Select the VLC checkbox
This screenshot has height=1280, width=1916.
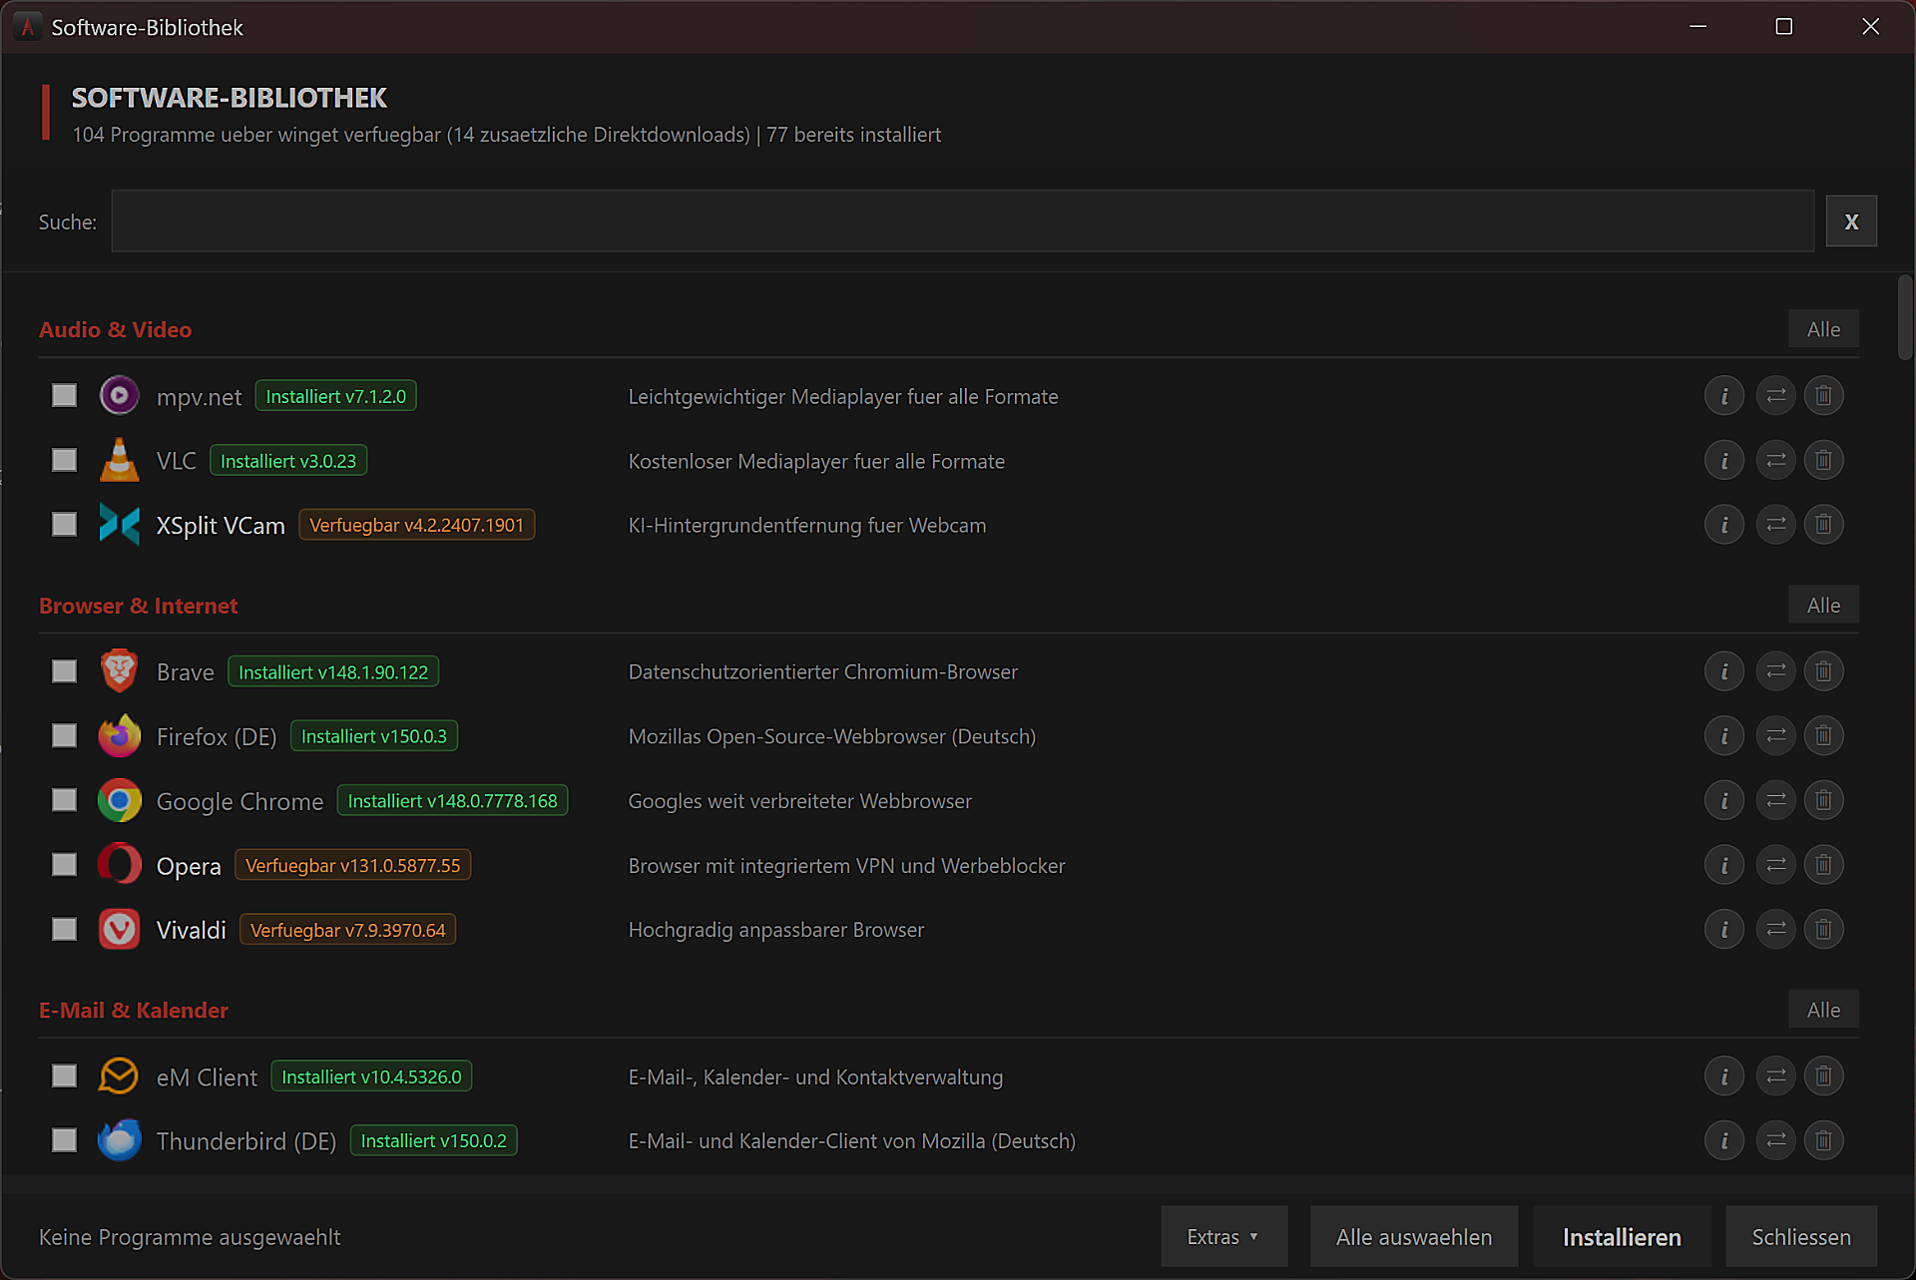pos(64,460)
